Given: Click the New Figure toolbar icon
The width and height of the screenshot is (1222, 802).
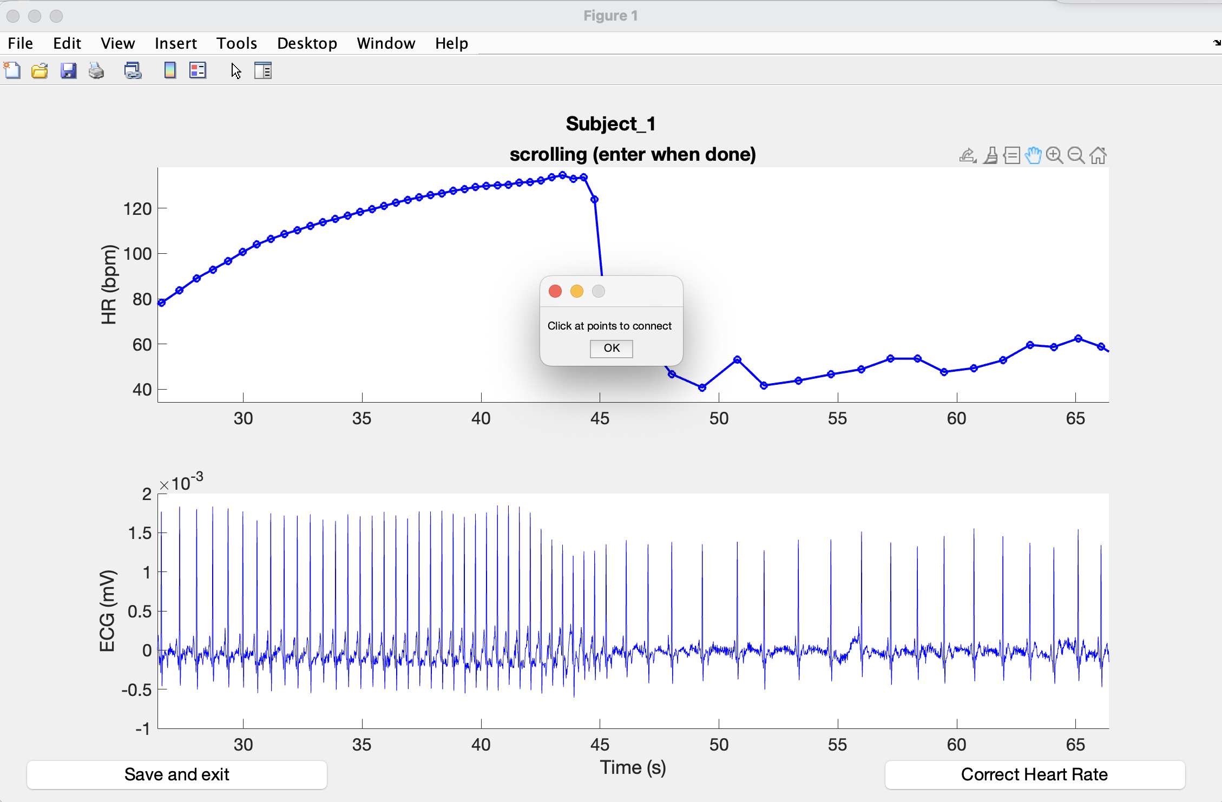Looking at the screenshot, I should point(12,71).
